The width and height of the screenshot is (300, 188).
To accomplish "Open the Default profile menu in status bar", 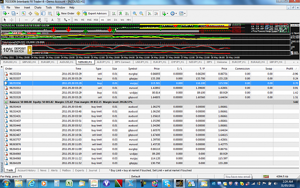I will 136,176.
